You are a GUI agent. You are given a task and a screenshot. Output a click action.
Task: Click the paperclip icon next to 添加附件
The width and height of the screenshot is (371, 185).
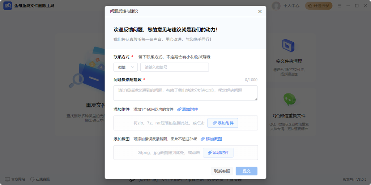point(179,109)
